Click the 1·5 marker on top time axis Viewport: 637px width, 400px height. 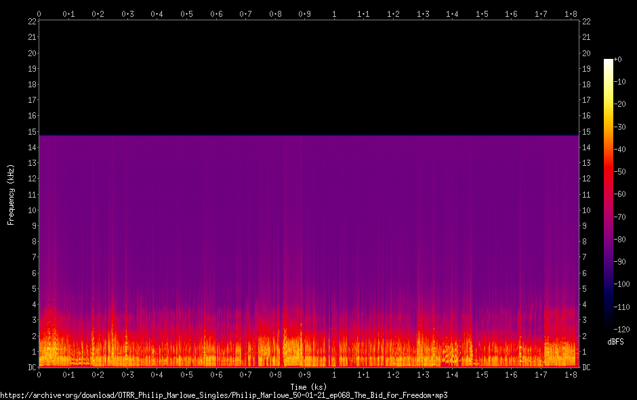(482, 14)
